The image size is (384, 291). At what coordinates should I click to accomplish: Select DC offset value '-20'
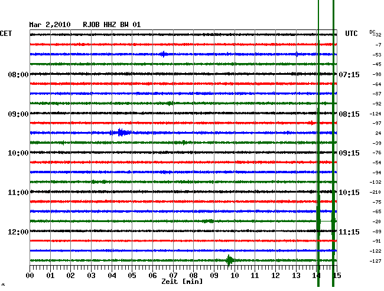point(377,221)
